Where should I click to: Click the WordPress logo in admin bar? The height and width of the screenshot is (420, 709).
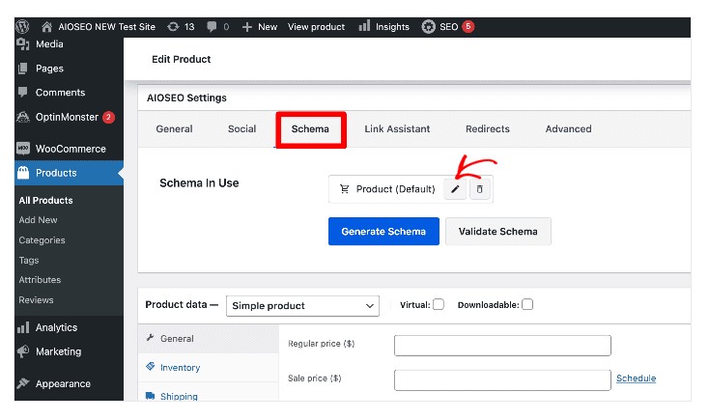pos(22,27)
